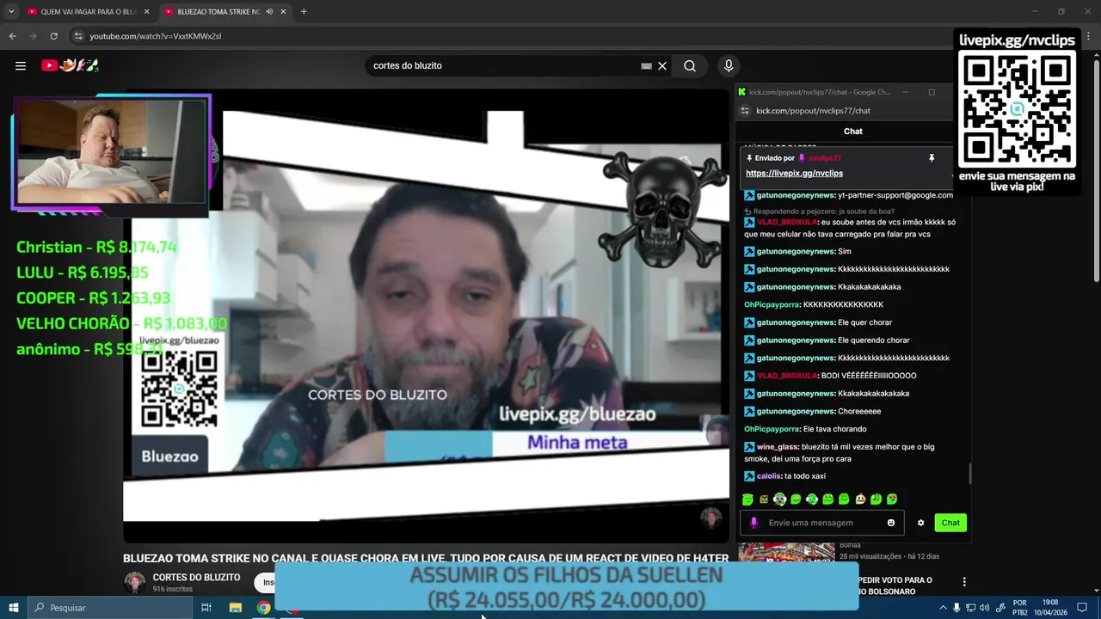Open the pinned https://livepix.gg/nvclips link

click(x=794, y=173)
